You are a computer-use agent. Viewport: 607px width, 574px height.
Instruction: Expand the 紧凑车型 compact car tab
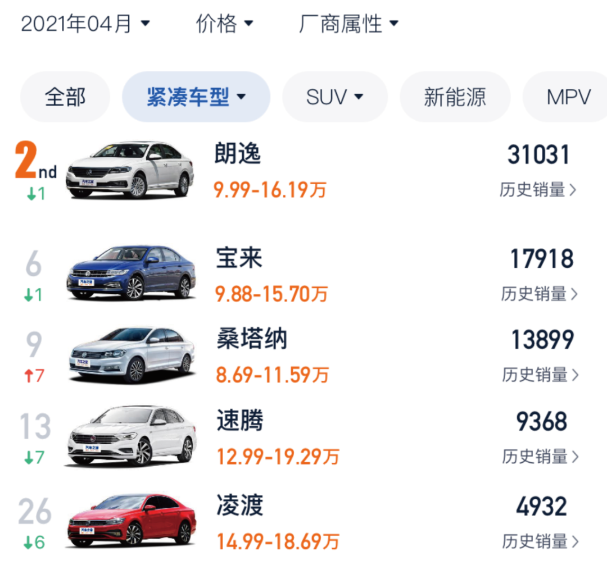coord(196,97)
